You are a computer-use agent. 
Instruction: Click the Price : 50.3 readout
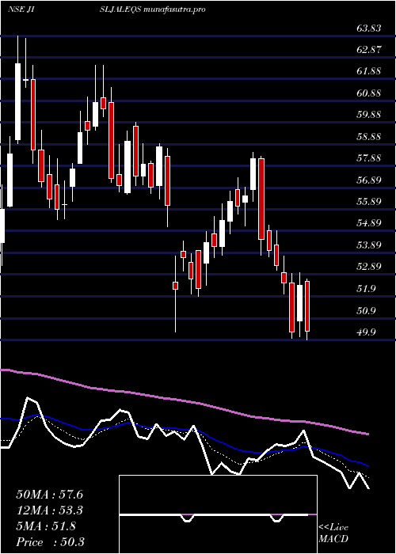50,542
